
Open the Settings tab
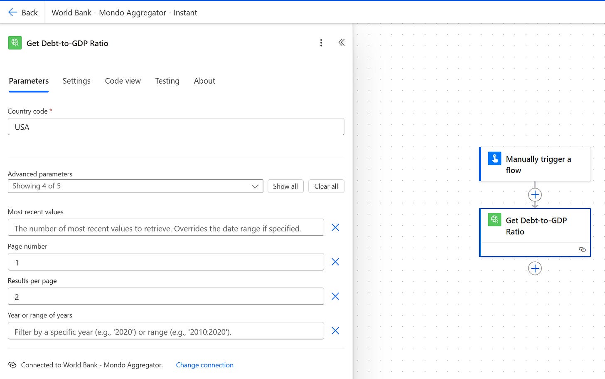pyautogui.click(x=76, y=81)
